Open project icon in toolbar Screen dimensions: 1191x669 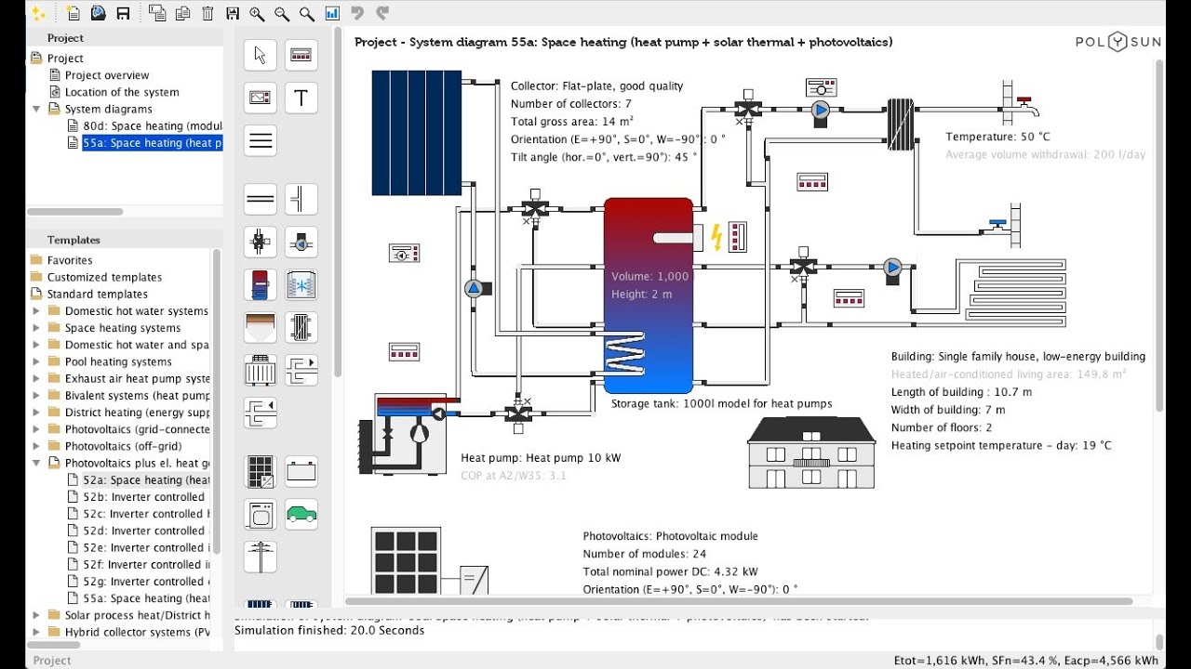click(98, 13)
